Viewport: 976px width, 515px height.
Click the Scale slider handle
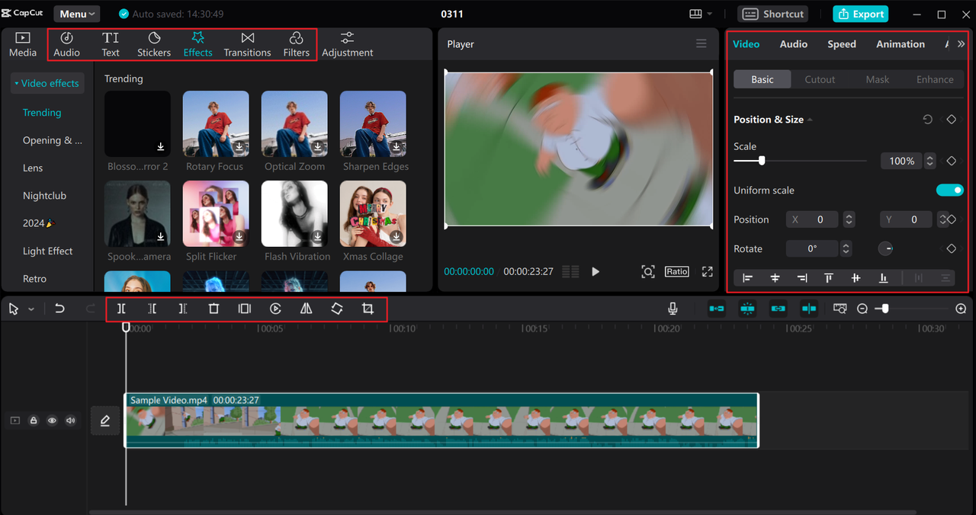pyautogui.click(x=761, y=161)
